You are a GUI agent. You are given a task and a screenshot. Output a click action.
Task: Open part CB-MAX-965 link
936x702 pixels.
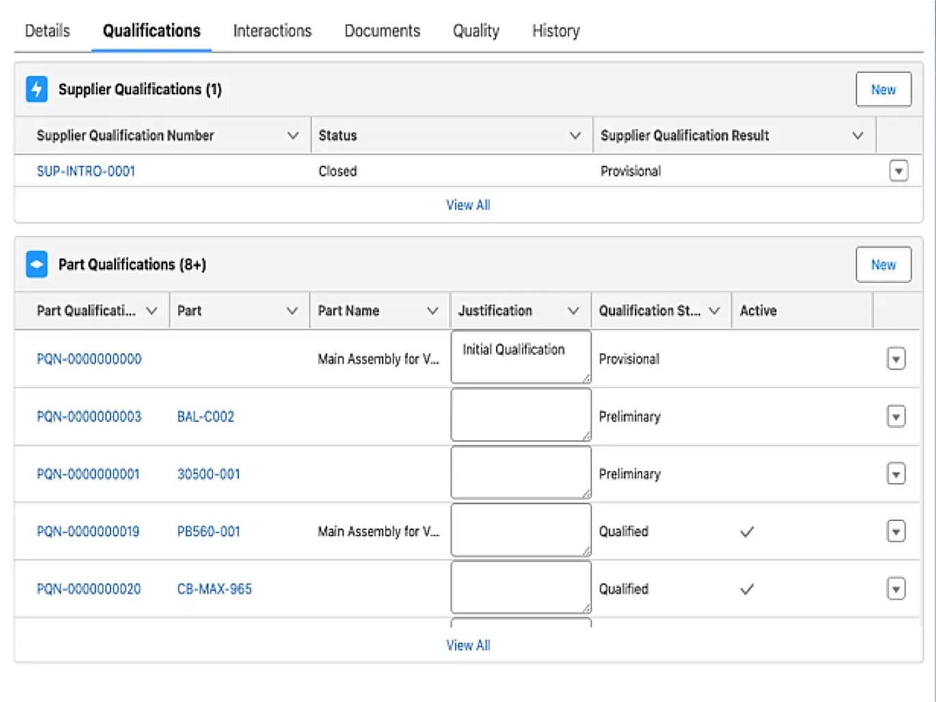point(215,588)
